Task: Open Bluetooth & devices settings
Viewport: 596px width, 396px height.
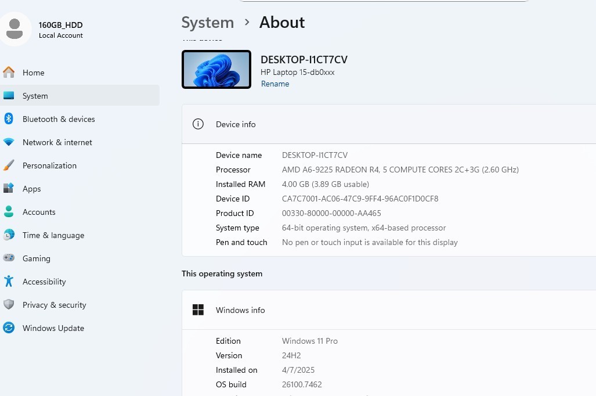Action: pyautogui.click(x=80, y=118)
